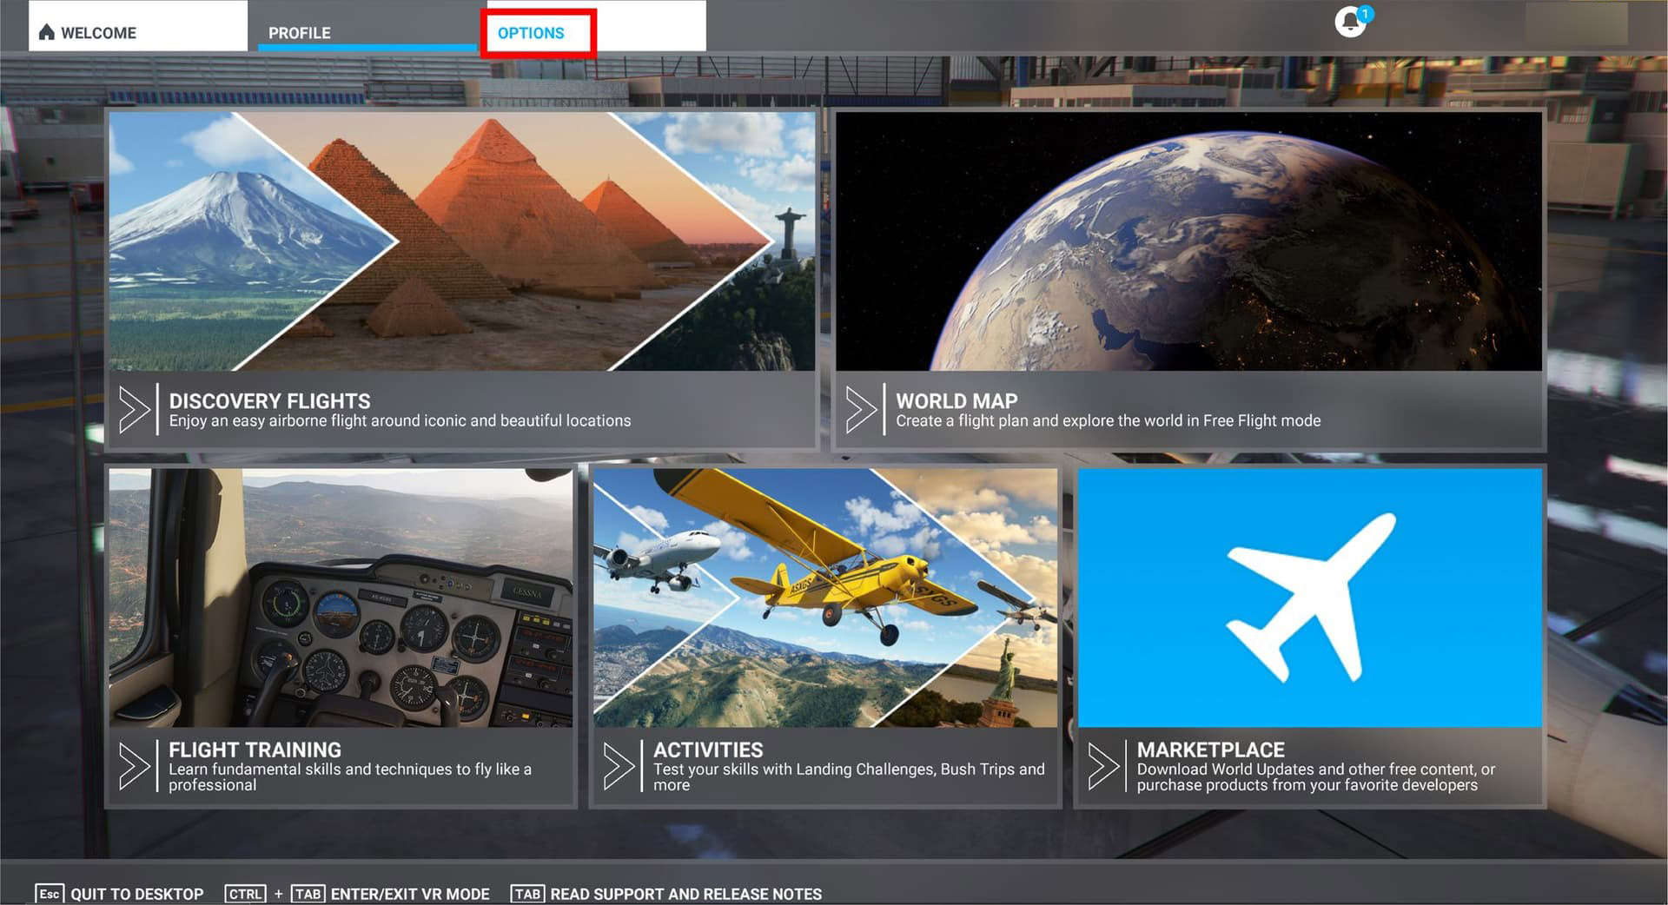The height and width of the screenshot is (905, 1668).
Task: Click the World Map title text
Action: click(956, 400)
